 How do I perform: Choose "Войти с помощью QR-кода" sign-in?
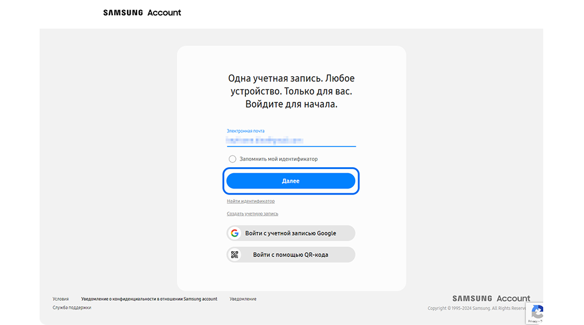[291, 255]
